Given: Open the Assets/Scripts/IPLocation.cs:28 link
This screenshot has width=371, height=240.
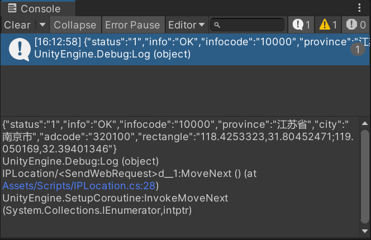Looking at the screenshot, I should [79, 186].
